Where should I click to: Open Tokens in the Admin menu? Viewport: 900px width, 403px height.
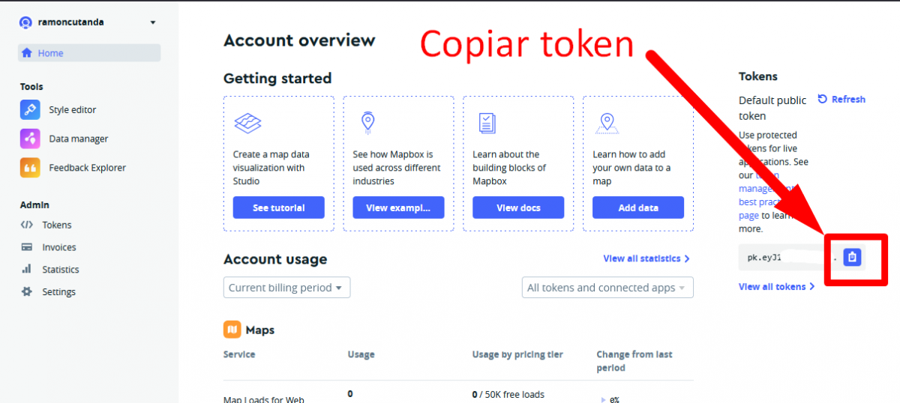pos(57,225)
